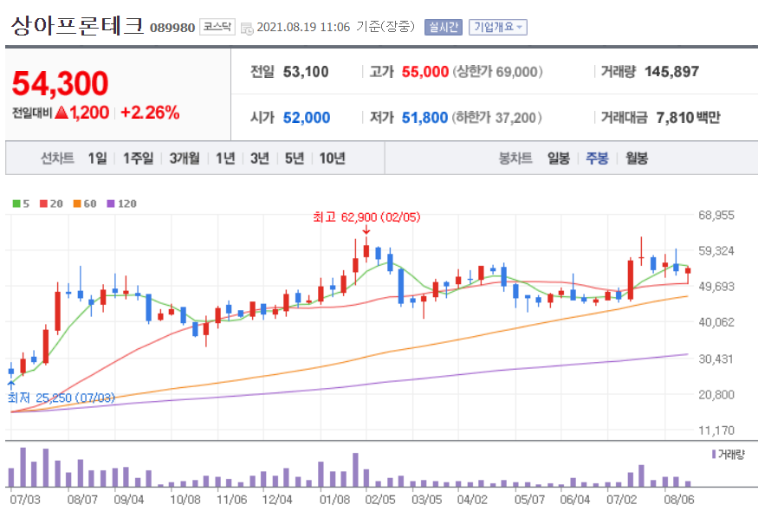Click the 최저 25,250 (07/03) chart label

click(x=61, y=398)
